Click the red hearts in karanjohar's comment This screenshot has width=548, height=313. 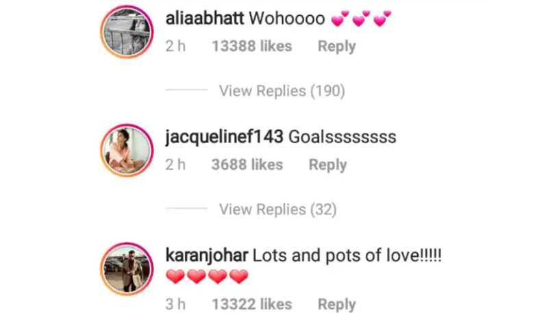[x=207, y=276]
